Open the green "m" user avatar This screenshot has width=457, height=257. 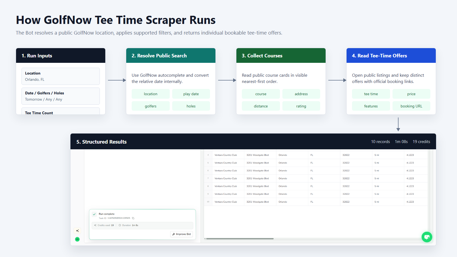(x=77, y=239)
